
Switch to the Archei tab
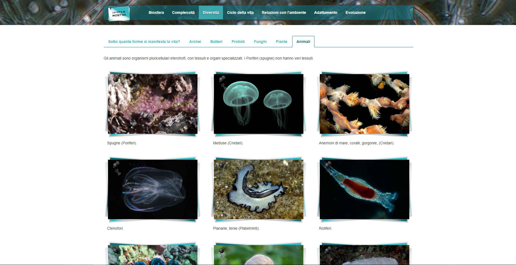pos(195,42)
